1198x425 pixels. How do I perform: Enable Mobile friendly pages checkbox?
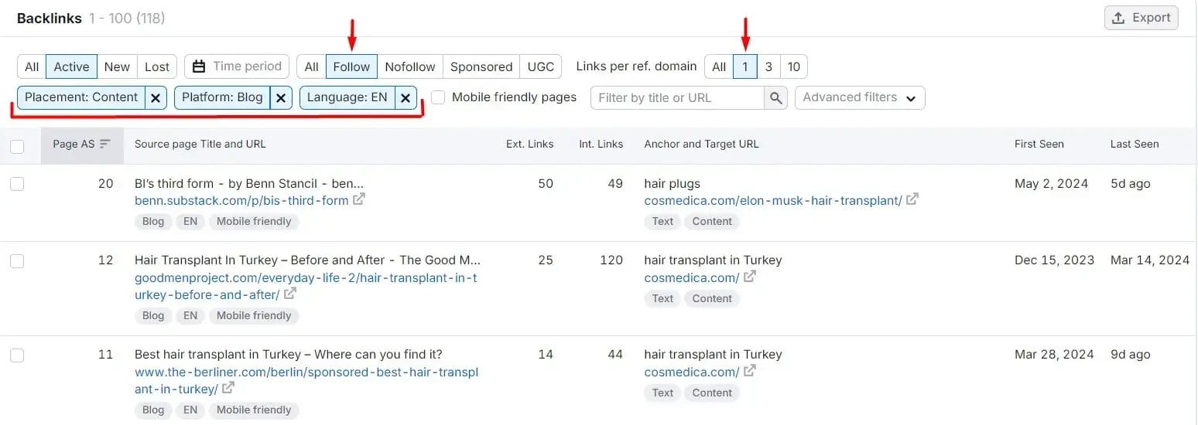click(439, 97)
